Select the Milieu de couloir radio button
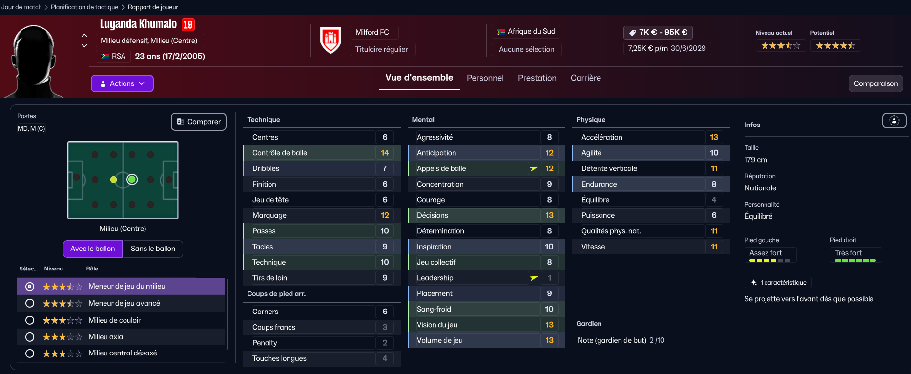This screenshot has height=374, width=911. [30, 320]
